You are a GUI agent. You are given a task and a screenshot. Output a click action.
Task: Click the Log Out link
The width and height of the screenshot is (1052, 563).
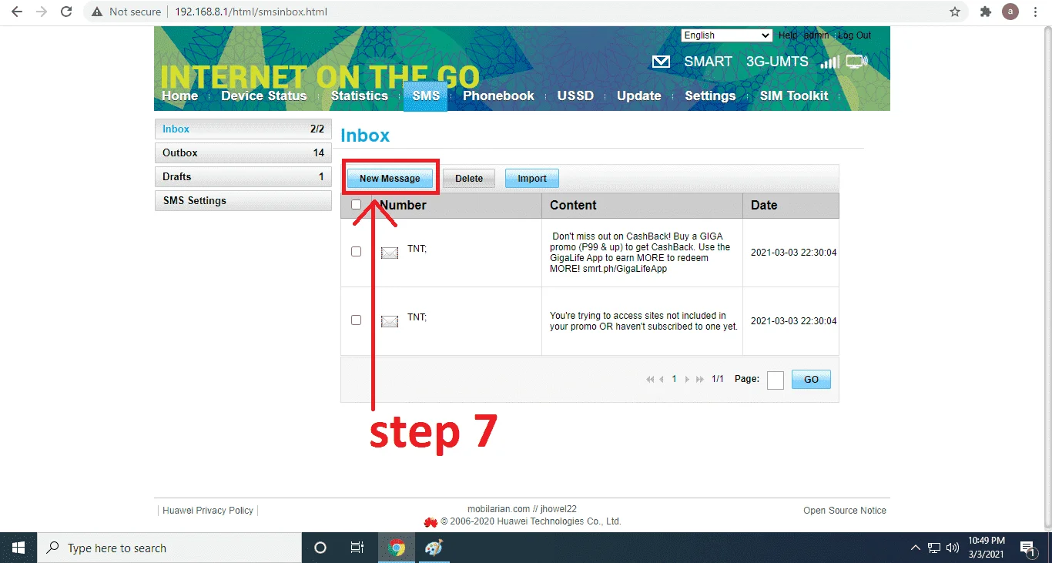(854, 35)
